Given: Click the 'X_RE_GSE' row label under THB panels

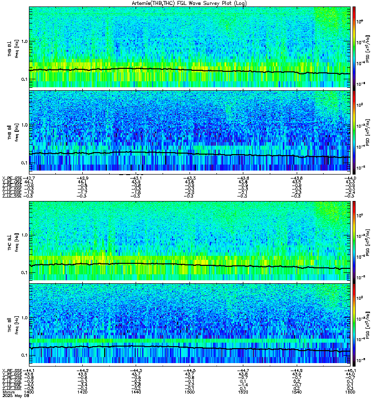Looking at the screenshot, I should pos(12,178).
